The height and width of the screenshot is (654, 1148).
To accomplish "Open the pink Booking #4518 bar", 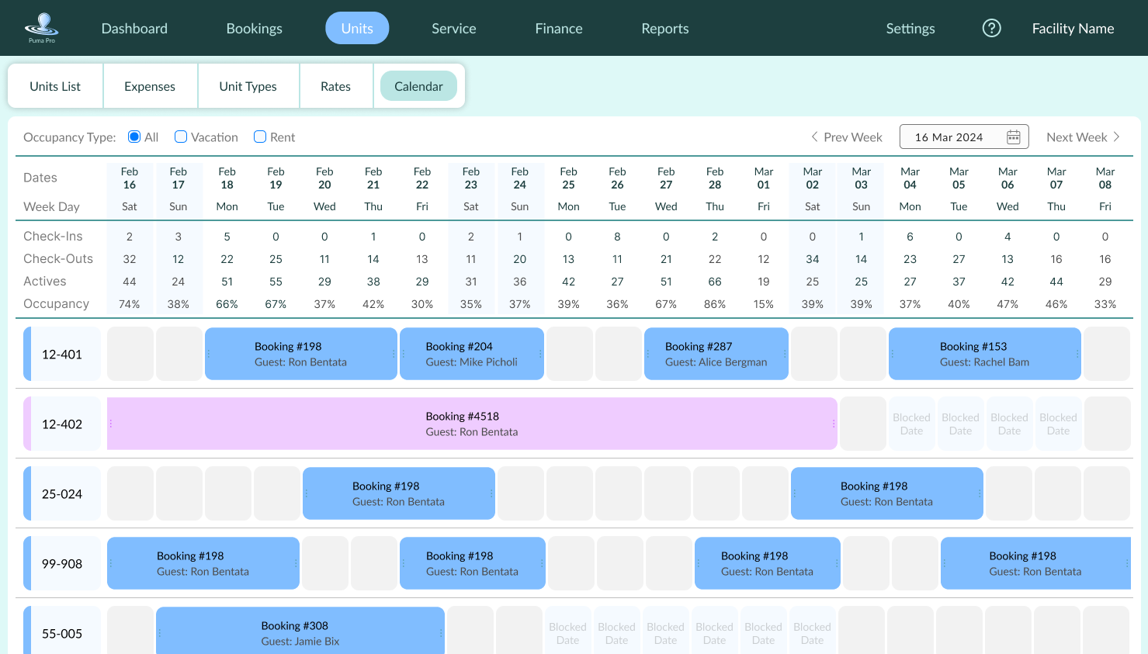I will click(472, 424).
